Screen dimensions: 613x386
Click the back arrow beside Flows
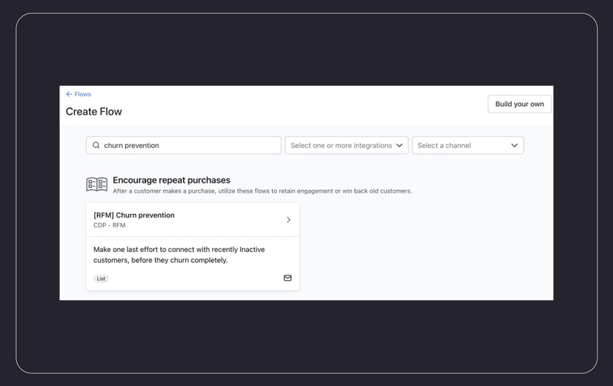tap(69, 94)
